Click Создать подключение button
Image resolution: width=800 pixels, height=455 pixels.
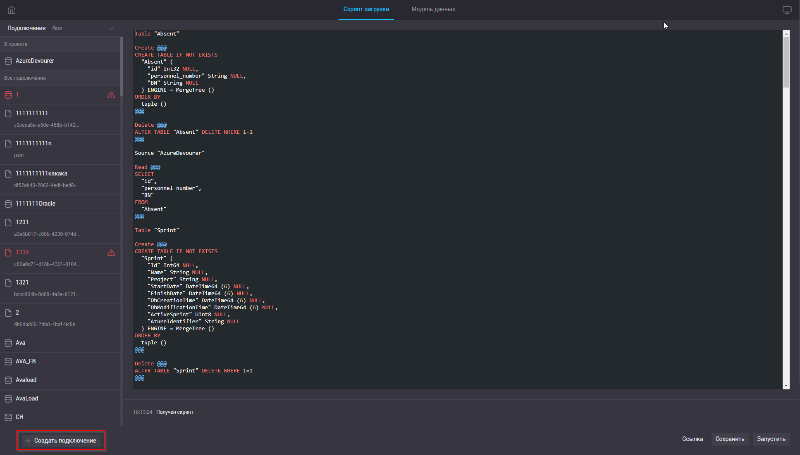coord(61,441)
